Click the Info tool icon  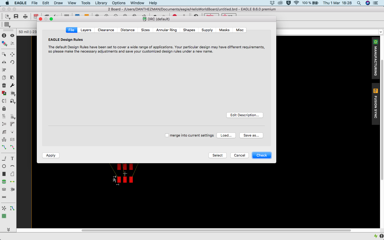point(4,35)
